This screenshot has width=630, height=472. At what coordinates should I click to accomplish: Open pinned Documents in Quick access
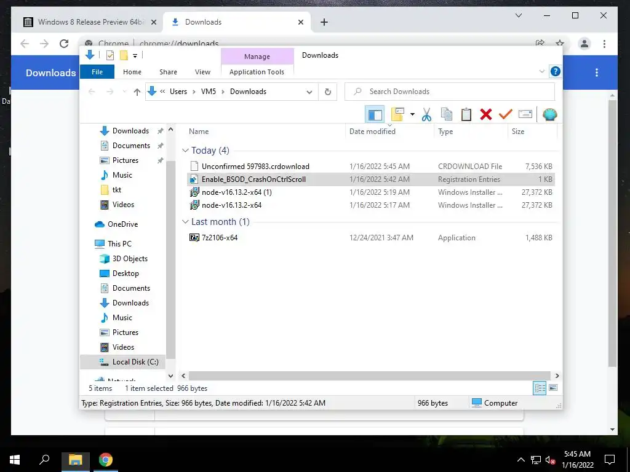pos(131,145)
